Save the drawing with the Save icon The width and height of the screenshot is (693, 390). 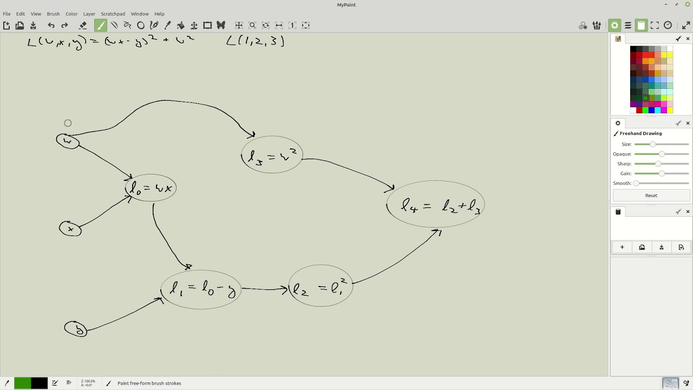pos(33,25)
